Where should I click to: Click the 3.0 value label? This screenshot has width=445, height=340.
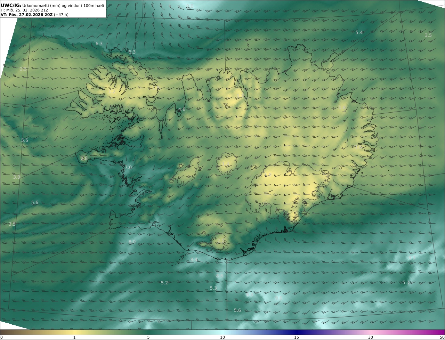[17, 177]
